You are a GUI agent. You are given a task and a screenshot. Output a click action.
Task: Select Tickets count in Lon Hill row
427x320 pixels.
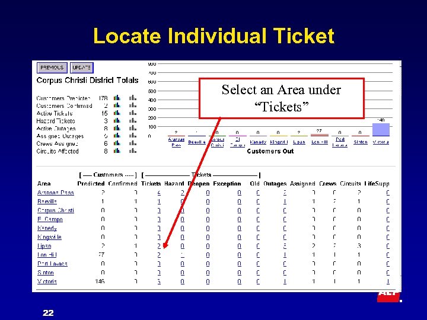[x=159, y=255]
